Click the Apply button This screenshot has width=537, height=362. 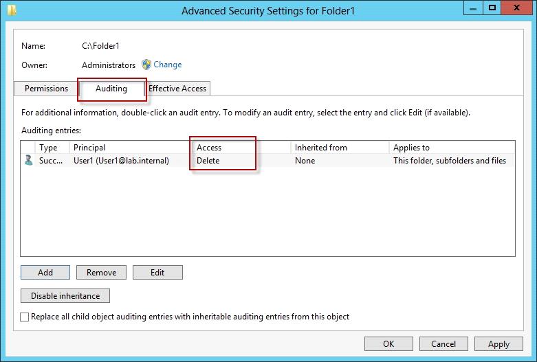click(x=498, y=344)
